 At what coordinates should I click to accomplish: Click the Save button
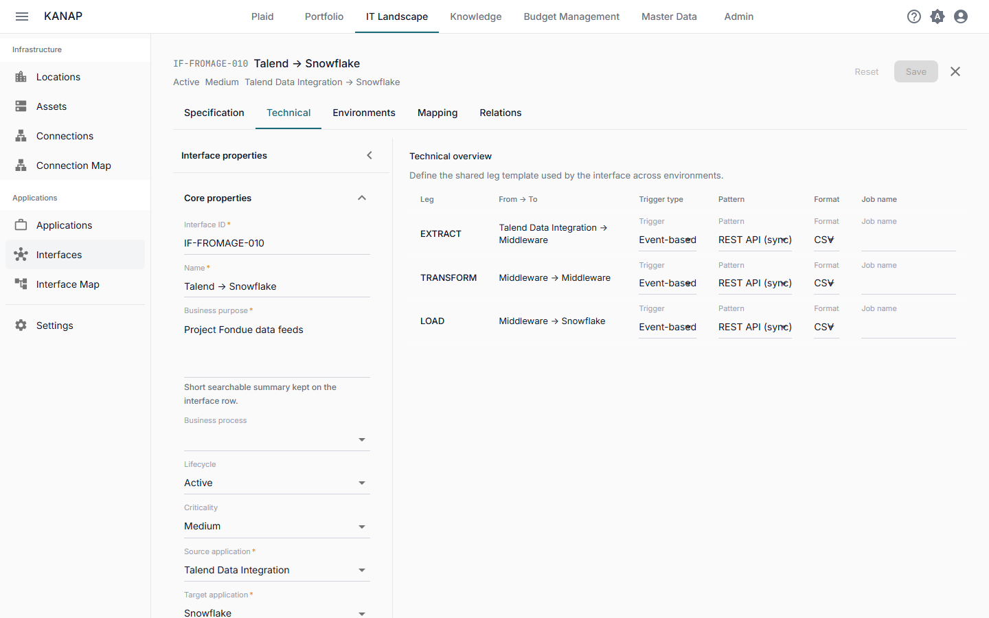click(916, 71)
